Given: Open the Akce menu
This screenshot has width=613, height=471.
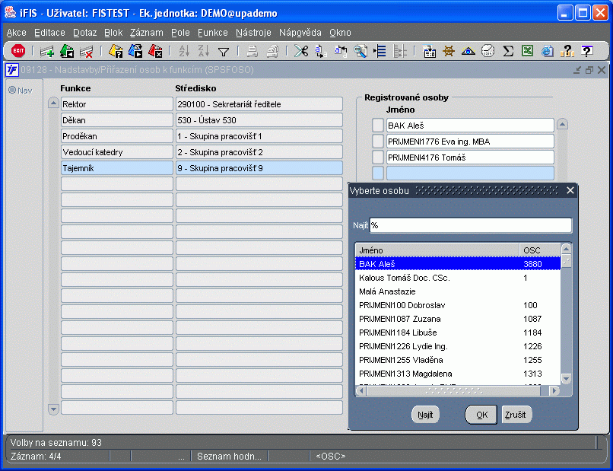Looking at the screenshot, I should [x=17, y=33].
